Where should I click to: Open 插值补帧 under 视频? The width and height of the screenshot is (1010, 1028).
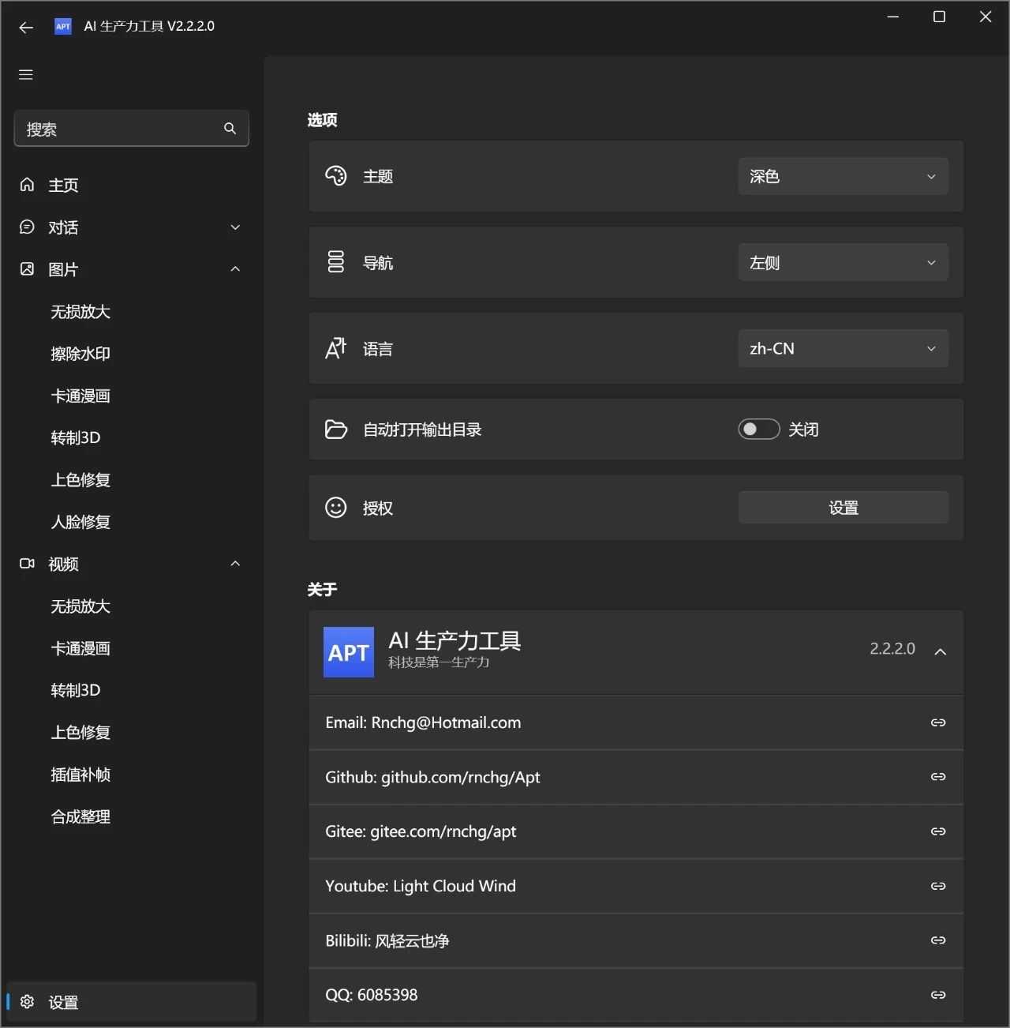80,775
